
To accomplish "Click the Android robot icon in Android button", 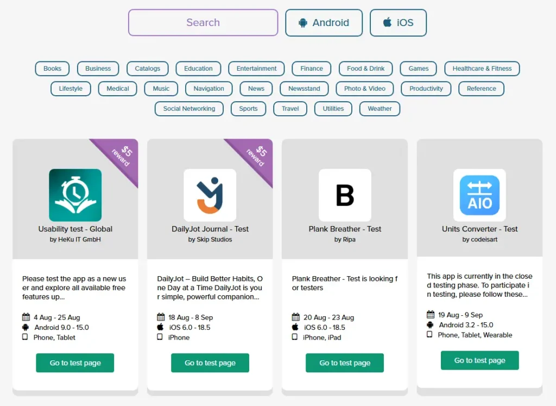I will pyautogui.click(x=303, y=23).
